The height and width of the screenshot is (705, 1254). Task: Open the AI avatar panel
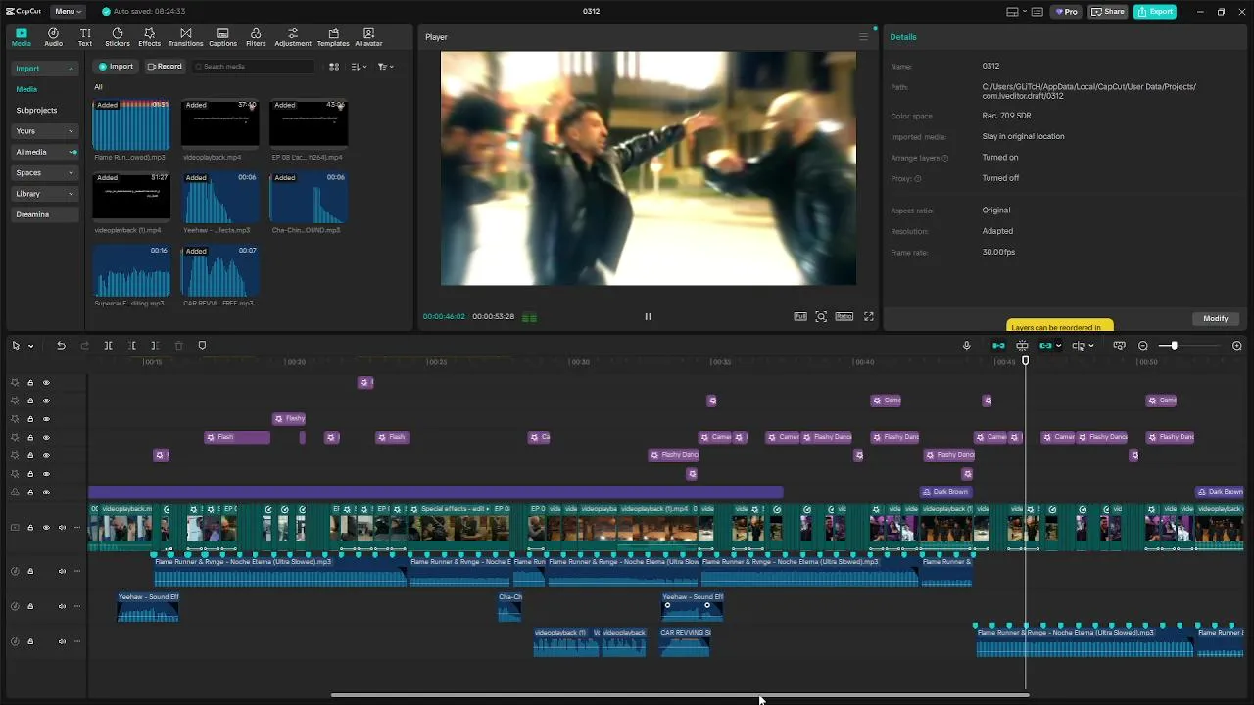(368, 37)
